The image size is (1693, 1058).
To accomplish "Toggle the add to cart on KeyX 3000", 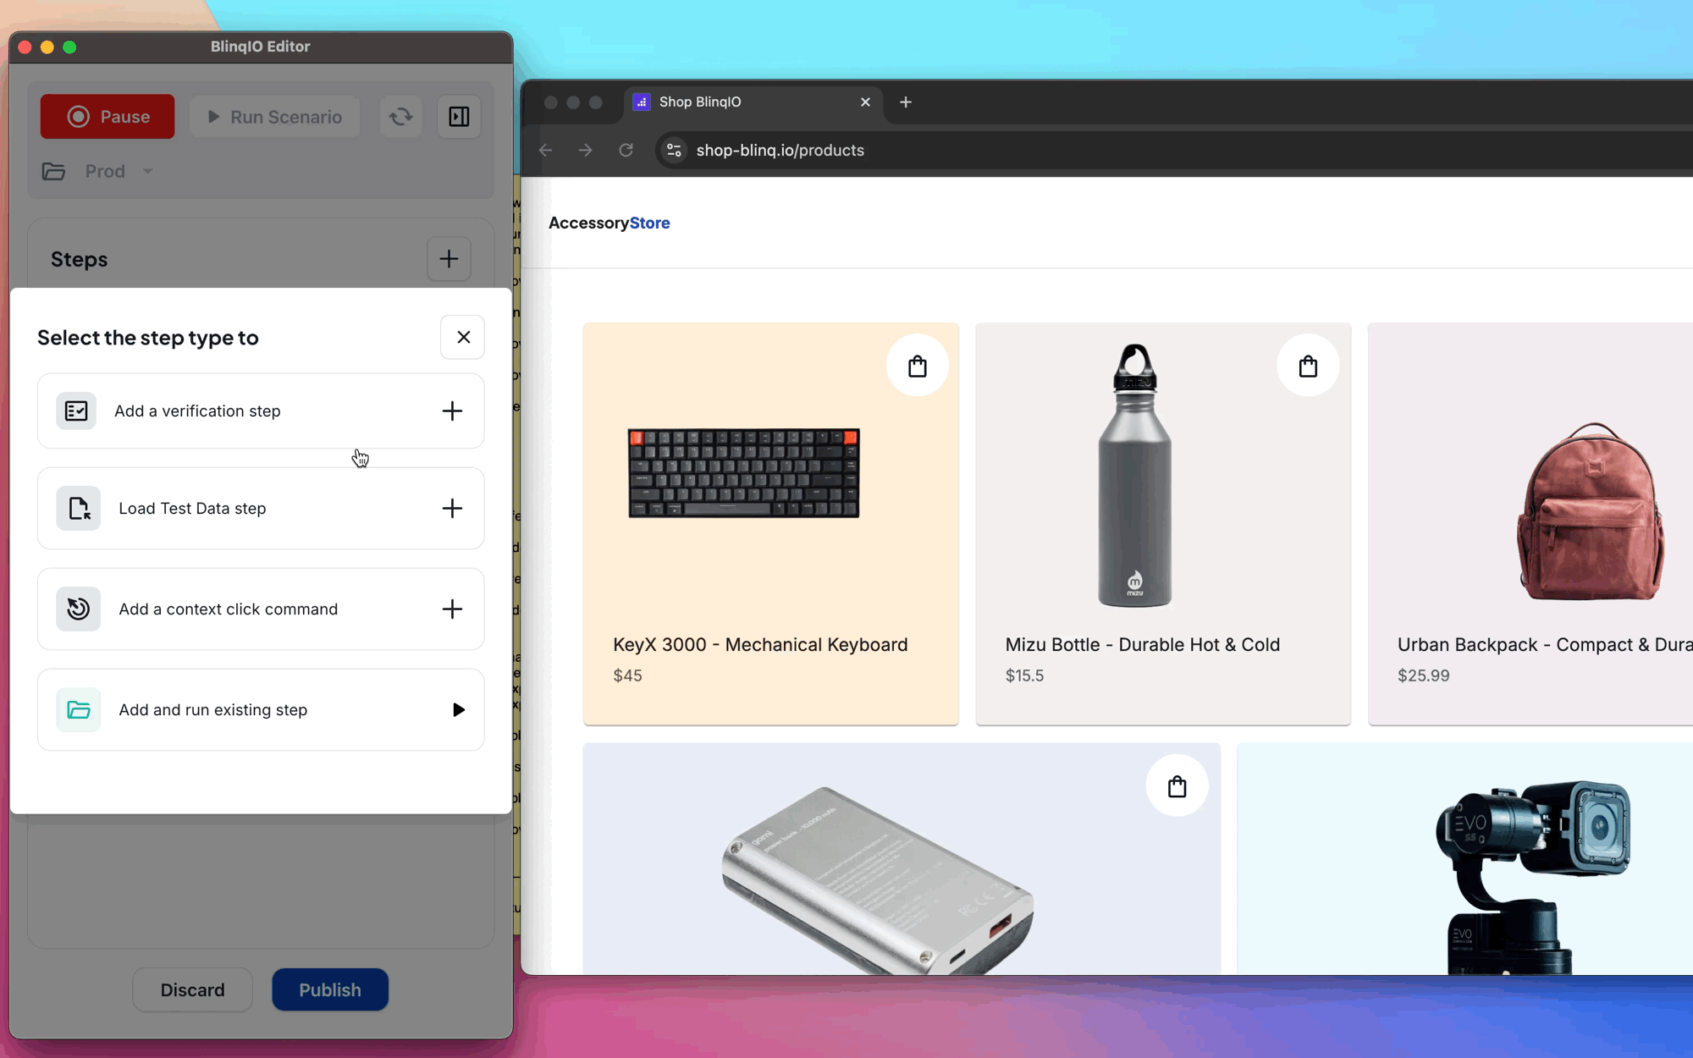I will [917, 366].
